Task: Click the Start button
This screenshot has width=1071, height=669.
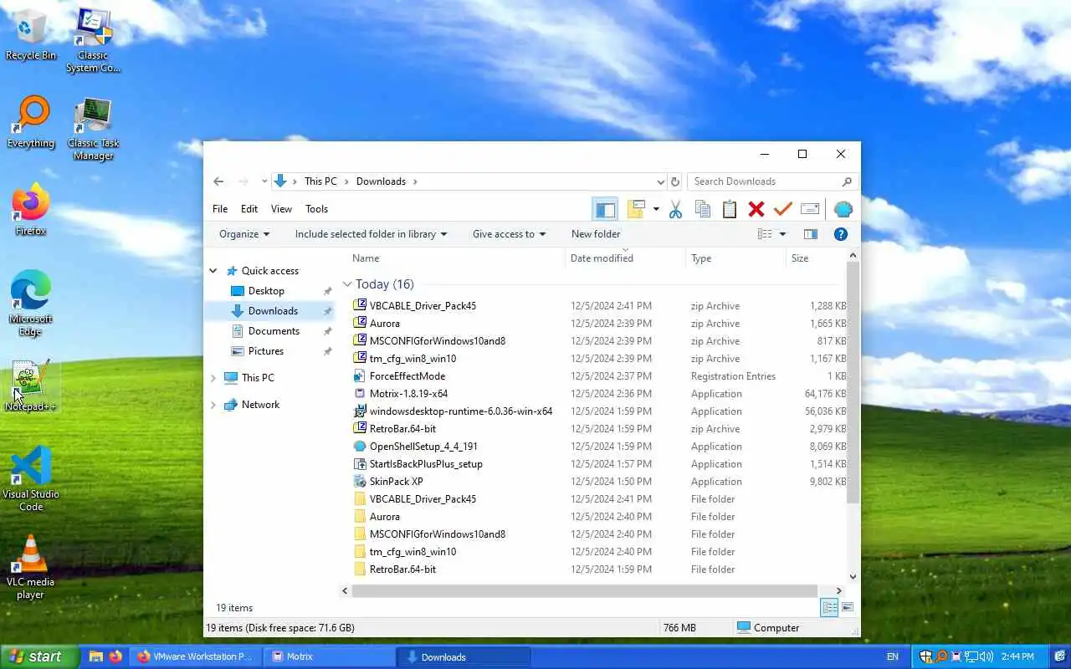Action: (x=39, y=656)
